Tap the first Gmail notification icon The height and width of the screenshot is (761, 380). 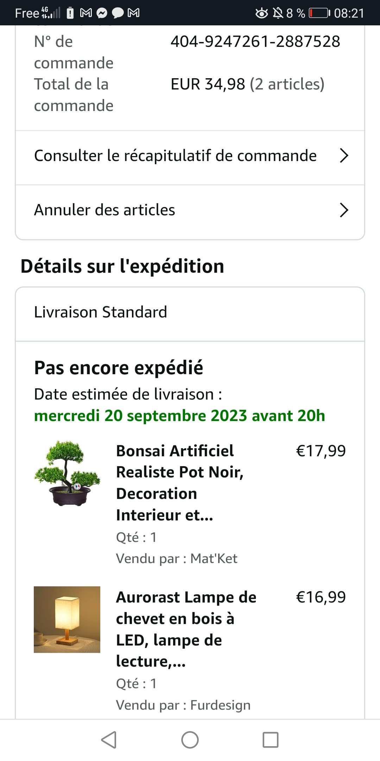coord(86,13)
